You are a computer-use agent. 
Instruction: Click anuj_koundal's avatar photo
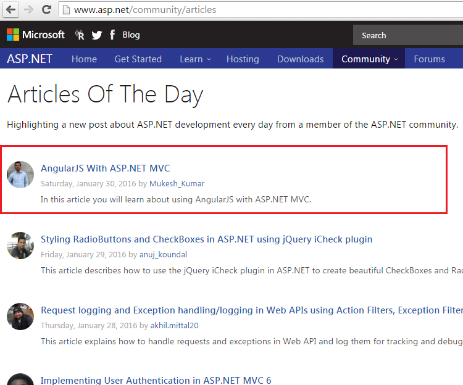pos(20,246)
